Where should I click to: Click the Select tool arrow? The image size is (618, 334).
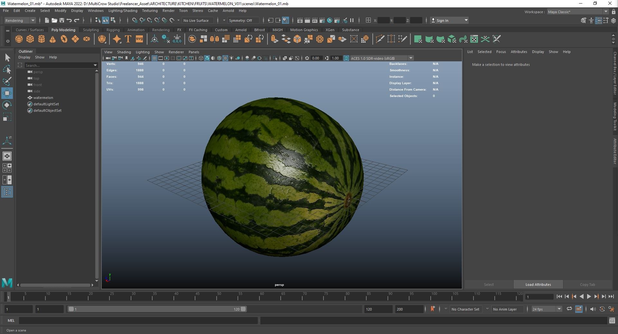7,57
